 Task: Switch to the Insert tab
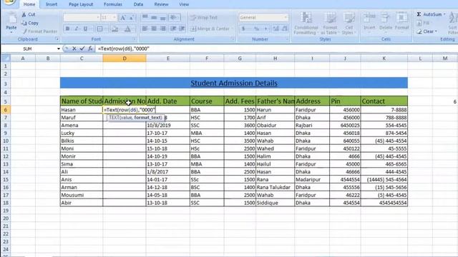tap(52, 4)
